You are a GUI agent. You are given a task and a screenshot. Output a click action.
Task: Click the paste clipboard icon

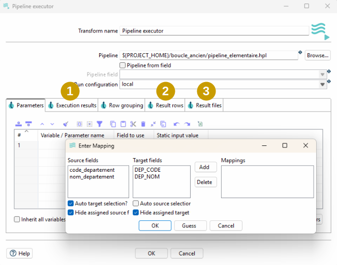(123, 124)
